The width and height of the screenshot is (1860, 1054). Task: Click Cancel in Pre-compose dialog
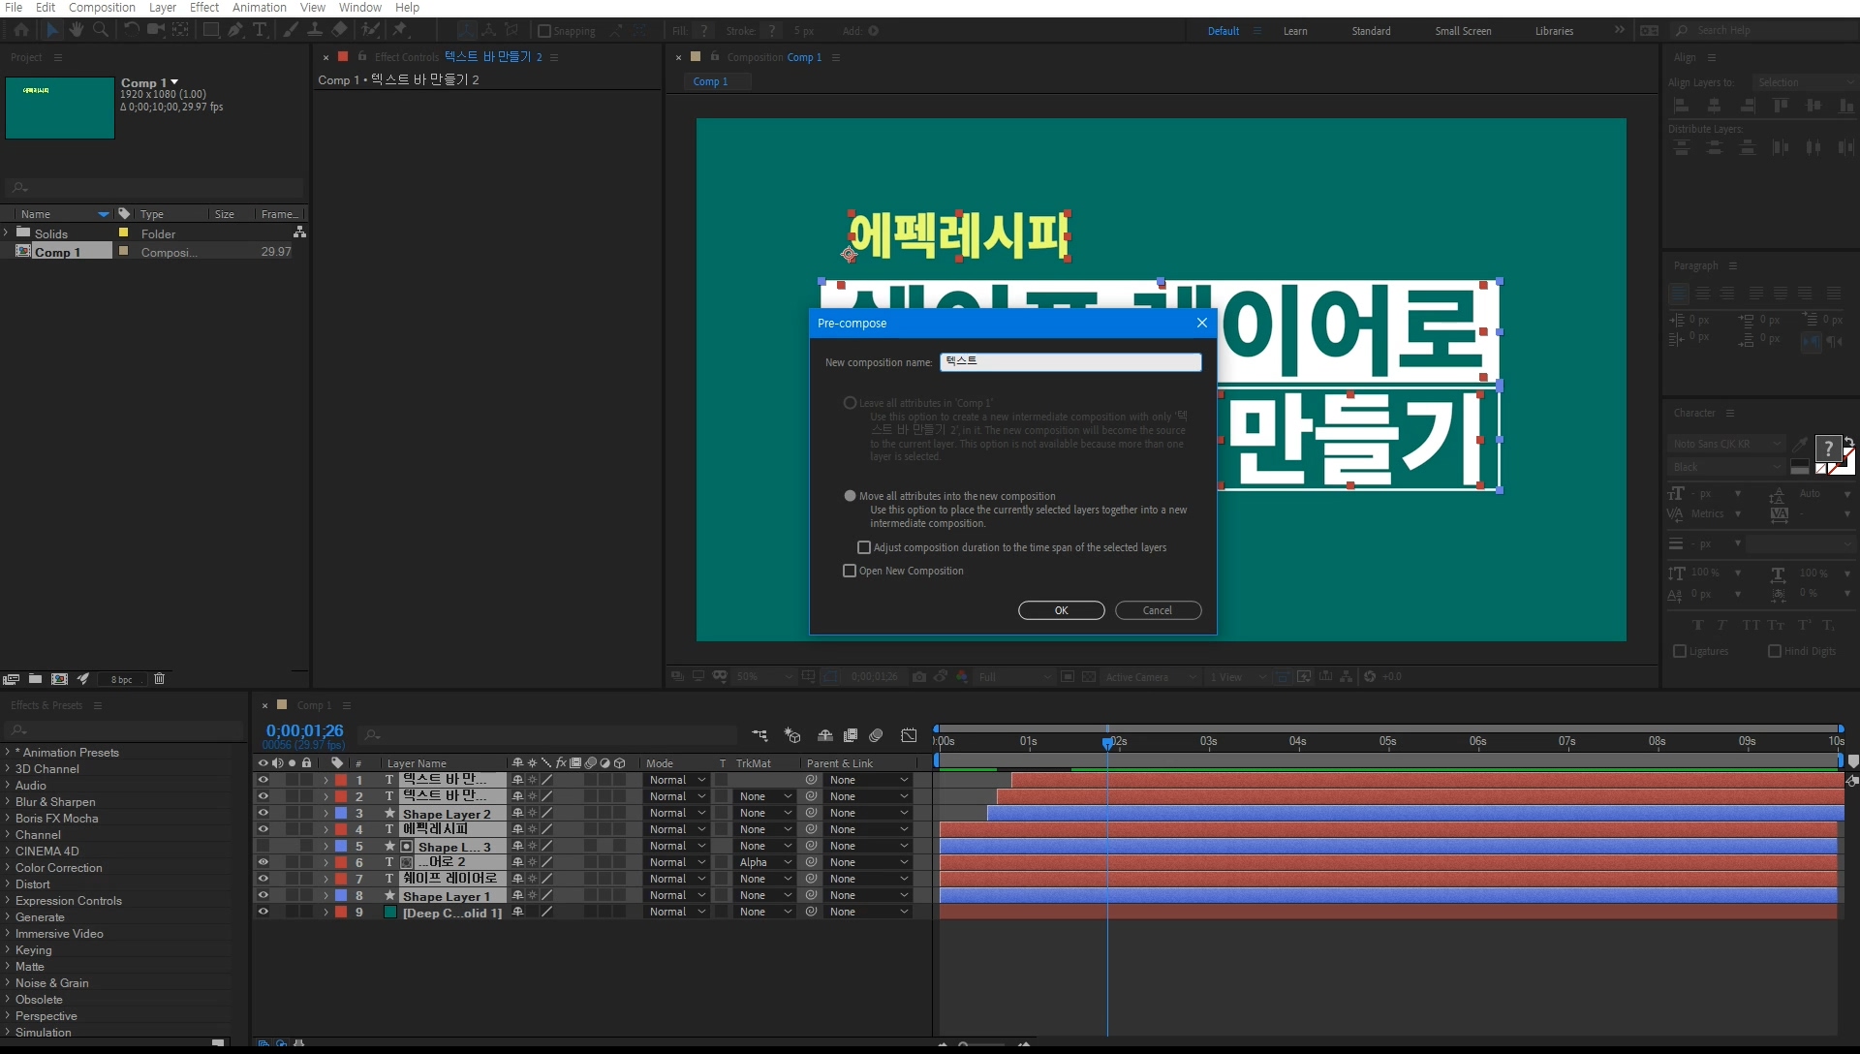(1158, 610)
